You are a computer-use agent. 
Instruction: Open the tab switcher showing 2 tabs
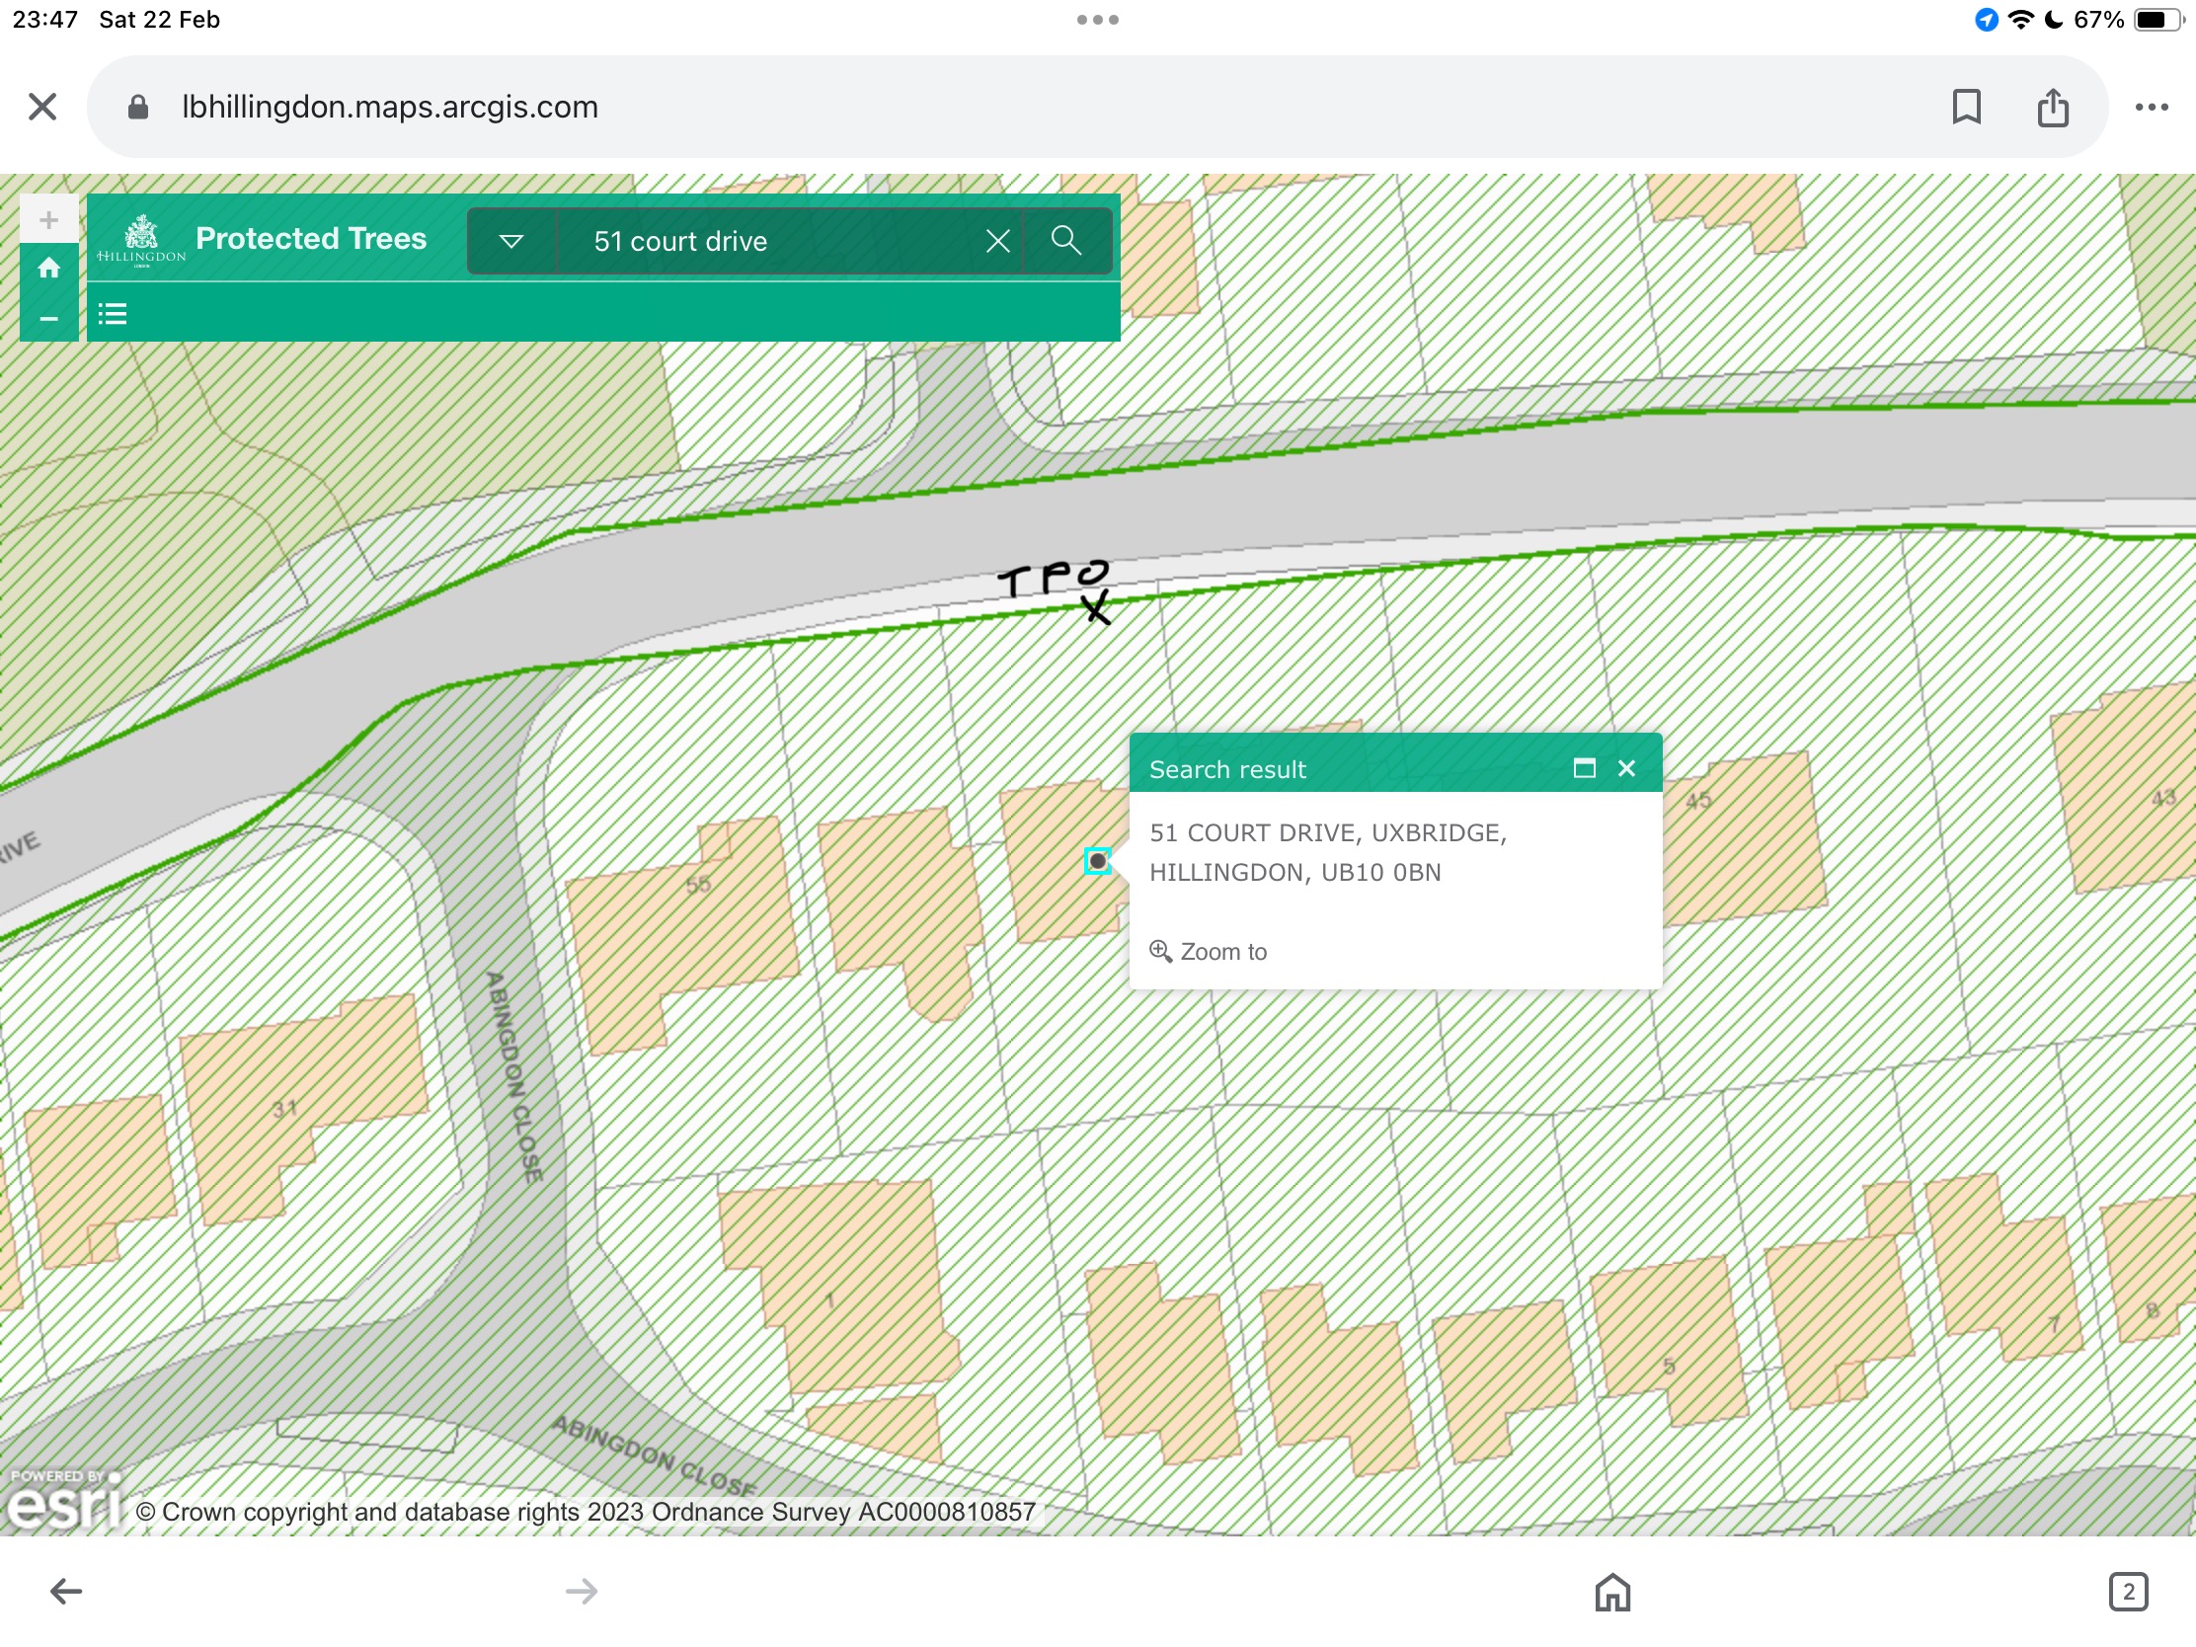pyautogui.click(x=2128, y=1592)
